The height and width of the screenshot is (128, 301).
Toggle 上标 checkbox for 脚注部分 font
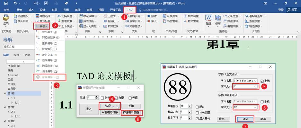262,102
